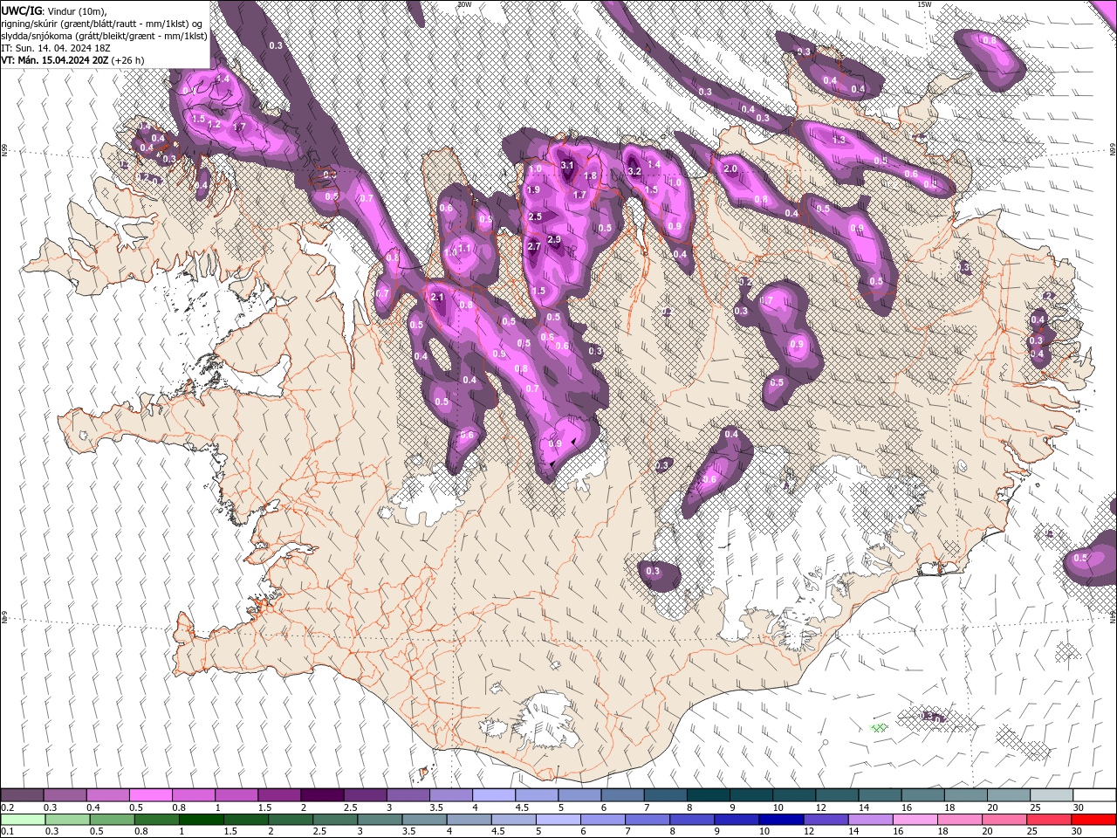Pick light lavender upper swatch between 4 and 4.5

coord(494,795)
